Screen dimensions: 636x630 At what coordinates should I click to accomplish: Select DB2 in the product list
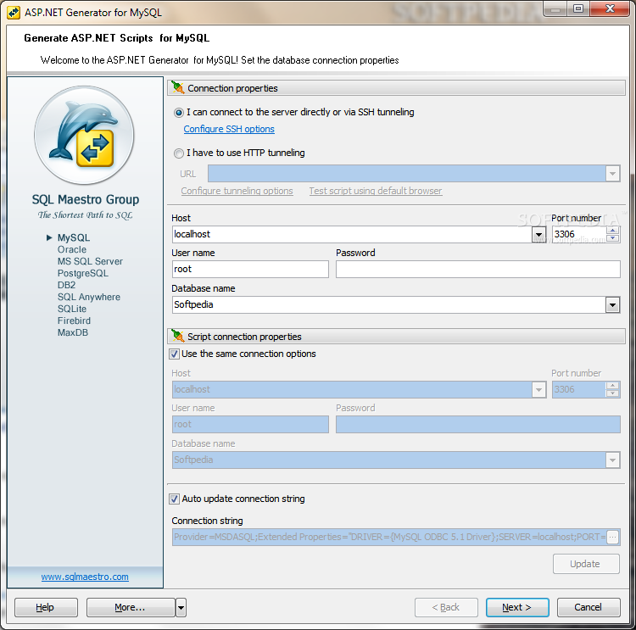click(66, 285)
